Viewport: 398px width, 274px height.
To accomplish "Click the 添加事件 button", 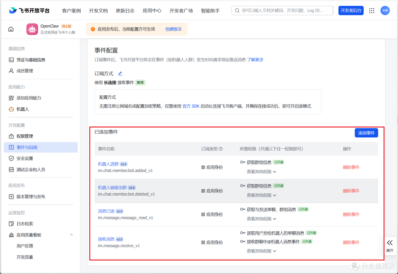I will coord(366,133).
